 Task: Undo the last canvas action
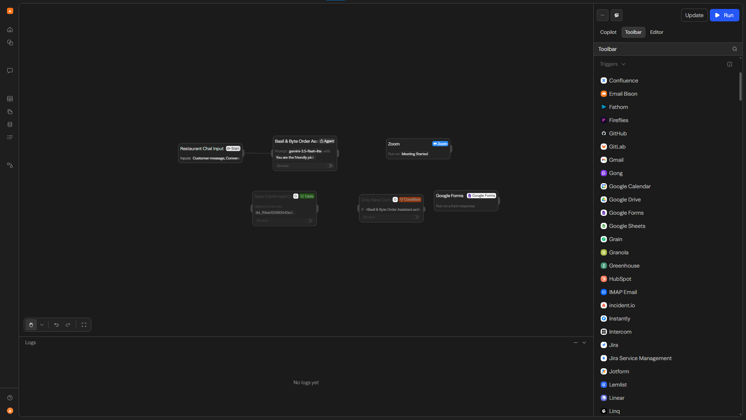tap(56, 325)
